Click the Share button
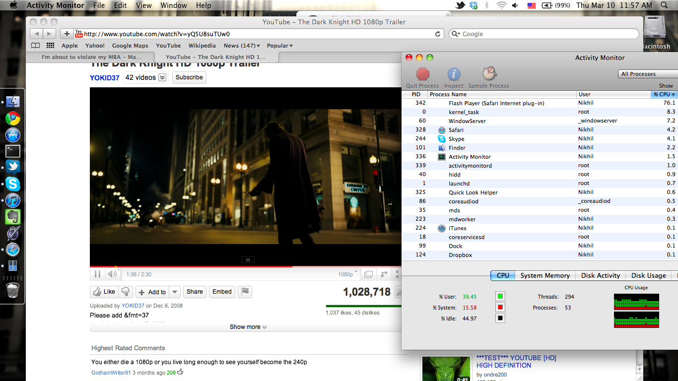Image resolution: width=678 pixels, height=381 pixels. 195,292
